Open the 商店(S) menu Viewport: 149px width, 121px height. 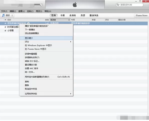tap(39, 11)
